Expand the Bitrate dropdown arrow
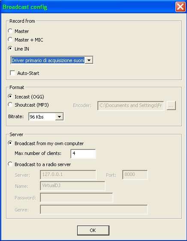The image size is (187, 241). pyautogui.click(x=59, y=117)
